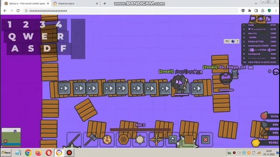The width and height of the screenshot is (280, 157).
Task: Go back in browser history
Action: coord(5,10)
